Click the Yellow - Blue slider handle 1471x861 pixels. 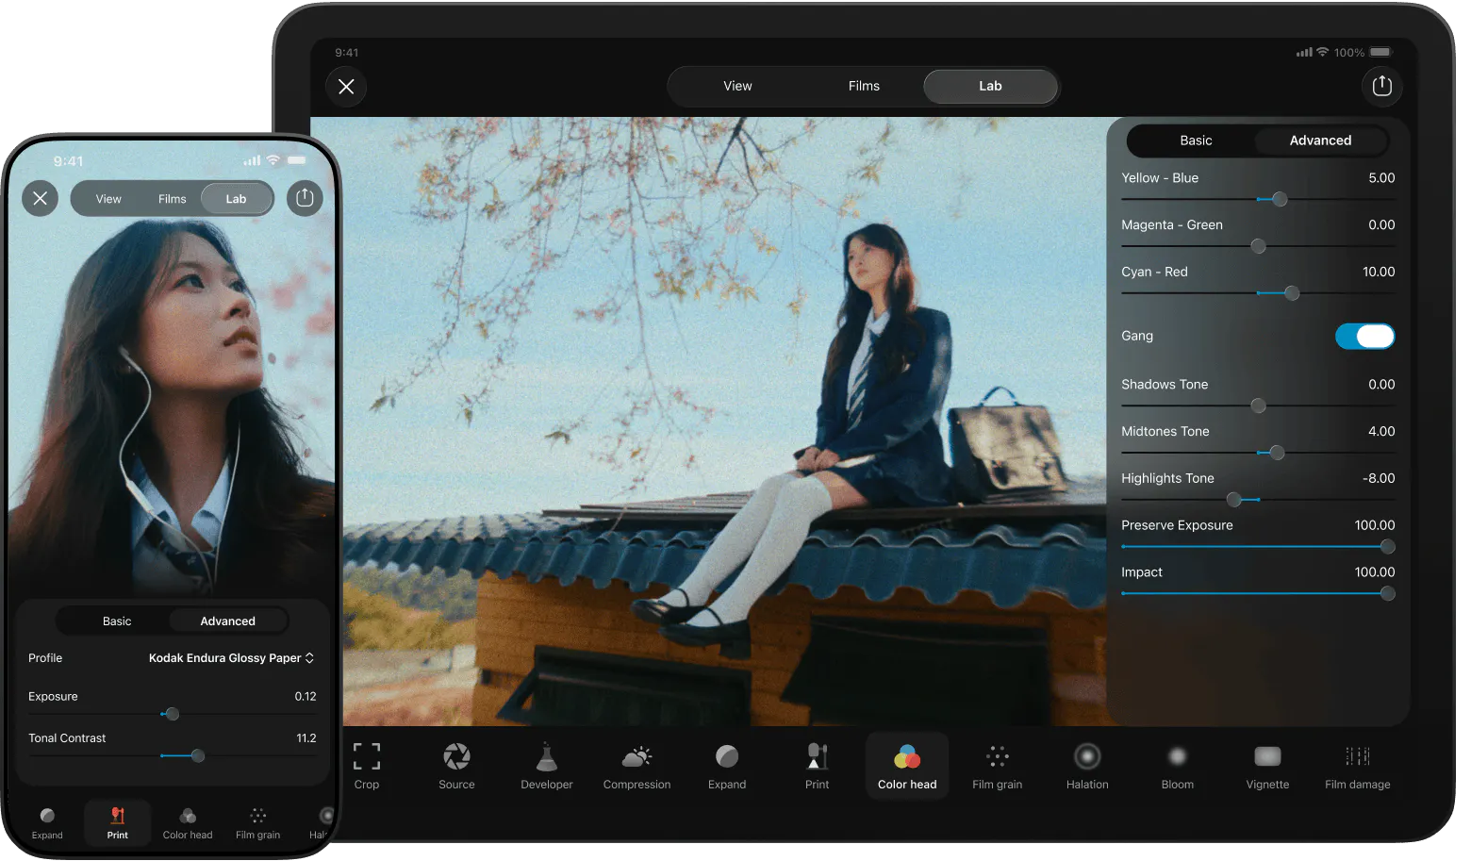1280,200
